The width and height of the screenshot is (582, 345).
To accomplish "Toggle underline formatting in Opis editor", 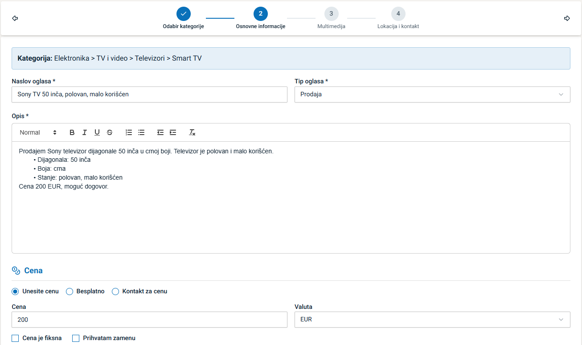I will tap(97, 132).
